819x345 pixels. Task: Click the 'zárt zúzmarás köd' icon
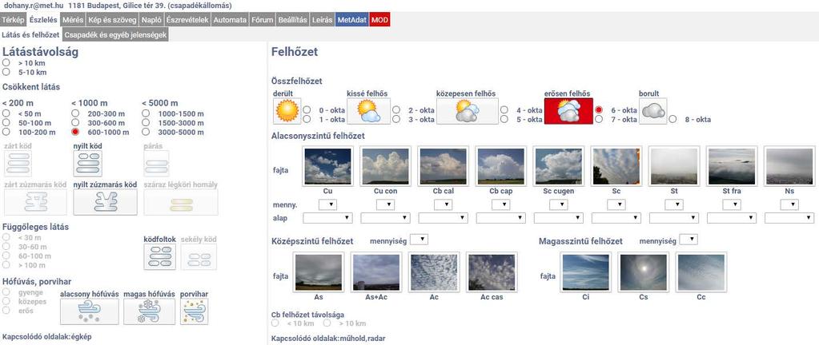[x=35, y=202]
